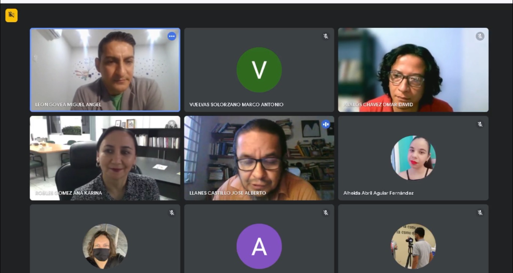Select the green V avatar circle
Screen dimensions: 513x273
[x=259, y=70]
